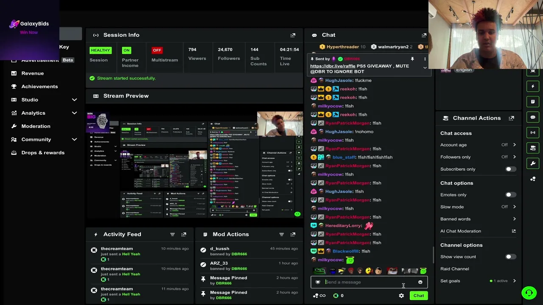543x305 pixels.
Task: Open the emoji picker in chat input
Action: pyautogui.click(x=420, y=282)
